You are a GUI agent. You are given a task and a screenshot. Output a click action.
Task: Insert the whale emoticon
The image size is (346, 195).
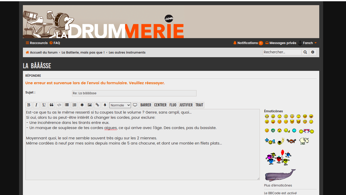click(x=280, y=175)
